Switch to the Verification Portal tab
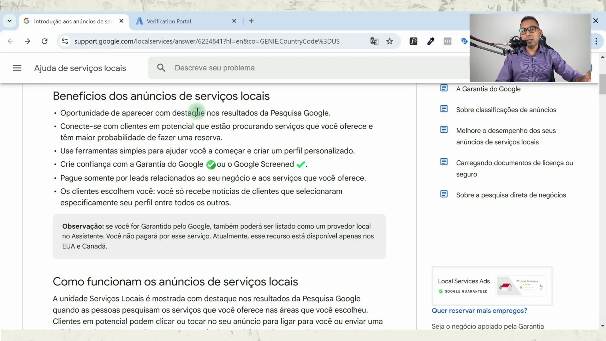Viewport: 606px width, 341px height. point(186,21)
